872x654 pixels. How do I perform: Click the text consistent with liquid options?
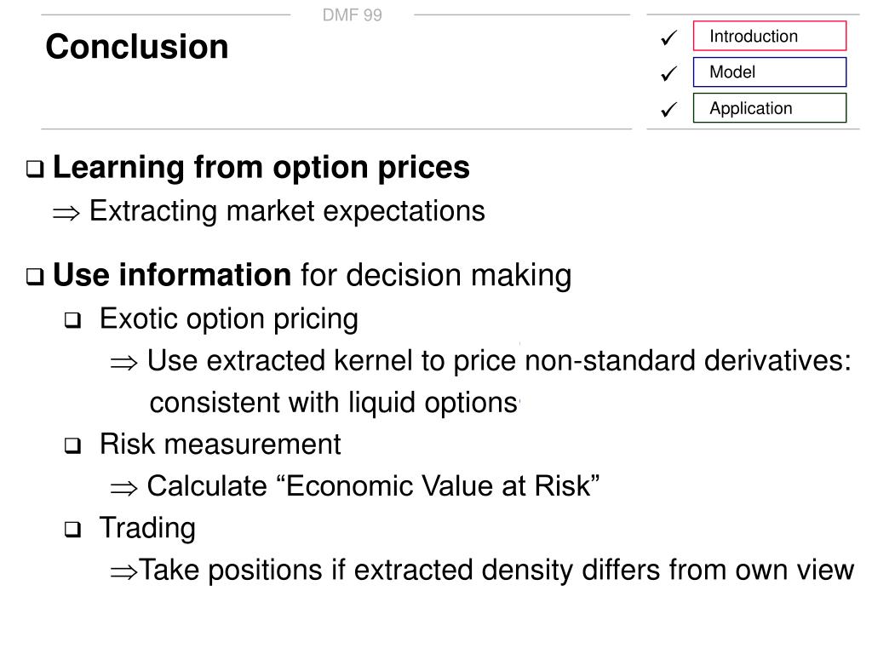(x=334, y=403)
